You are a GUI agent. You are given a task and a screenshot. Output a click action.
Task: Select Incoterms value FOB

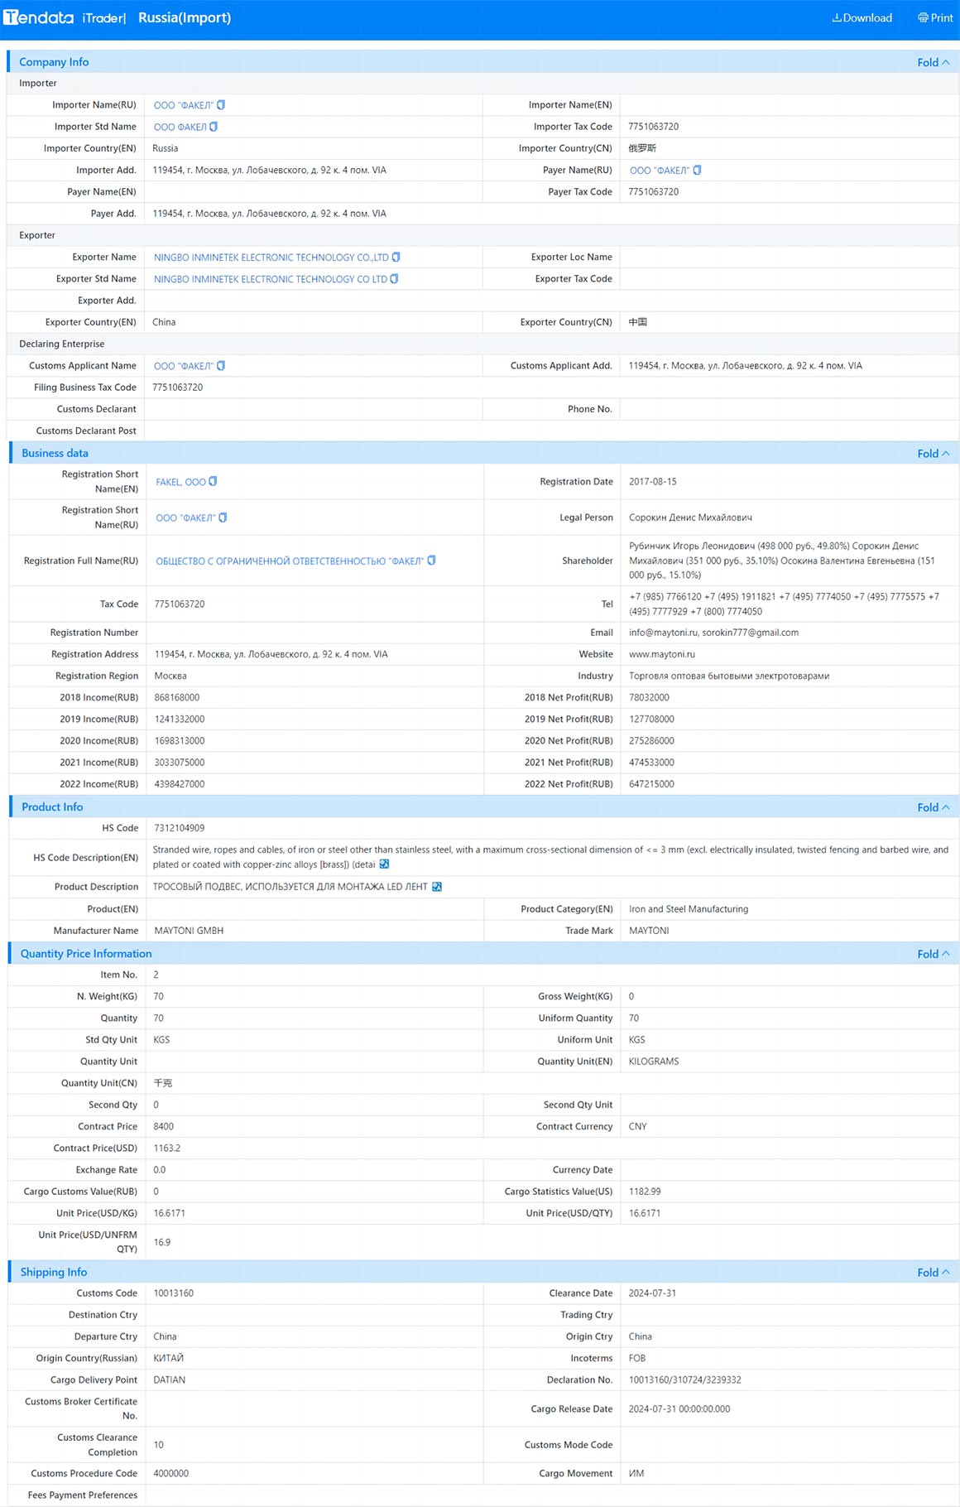(637, 1359)
